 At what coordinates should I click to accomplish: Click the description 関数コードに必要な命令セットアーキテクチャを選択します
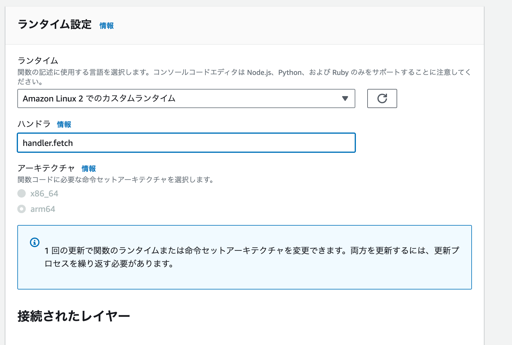pyautogui.click(x=116, y=180)
